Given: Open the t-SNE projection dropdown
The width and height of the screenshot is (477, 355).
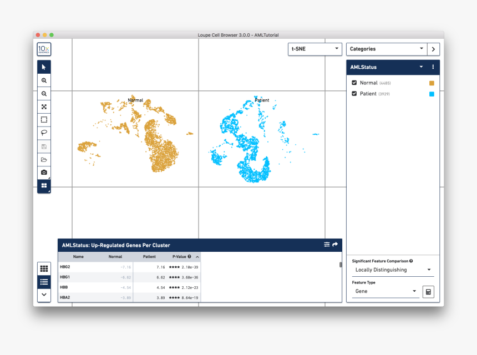Looking at the screenshot, I should 314,49.
